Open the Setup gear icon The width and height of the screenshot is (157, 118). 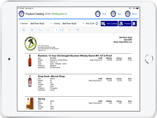click(128, 14)
